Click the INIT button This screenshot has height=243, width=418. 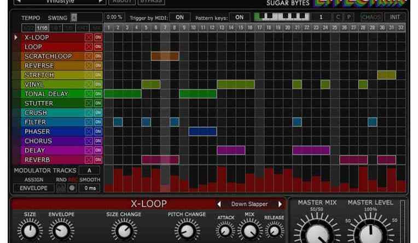[x=395, y=17]
